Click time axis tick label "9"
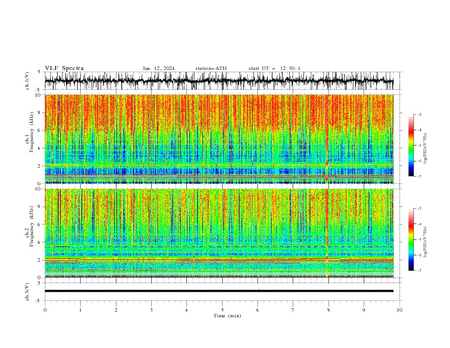The height and width of the screenshot is (348, 450). click(x=364, y=310)
